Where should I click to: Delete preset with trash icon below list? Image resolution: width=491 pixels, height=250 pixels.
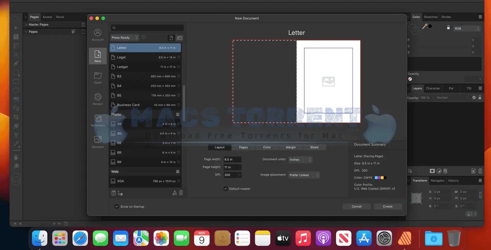click(x=181, y=193)
